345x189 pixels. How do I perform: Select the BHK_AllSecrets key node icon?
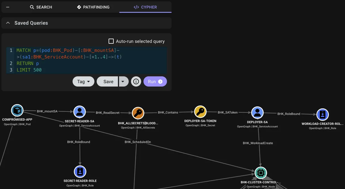click(138, 114)
